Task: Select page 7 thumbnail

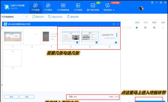Action: click(x=13, y=58)
